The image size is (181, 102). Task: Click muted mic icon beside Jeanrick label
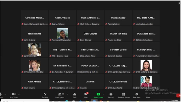coord(78,88)
